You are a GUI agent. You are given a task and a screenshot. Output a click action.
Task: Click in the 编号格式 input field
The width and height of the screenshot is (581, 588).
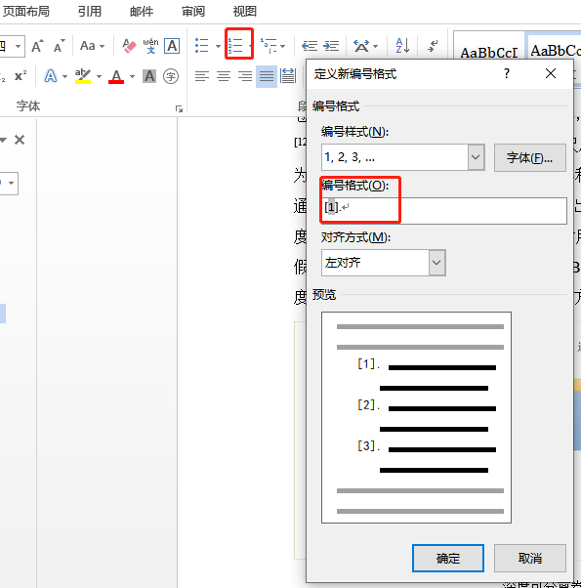(x=444, y=211)
